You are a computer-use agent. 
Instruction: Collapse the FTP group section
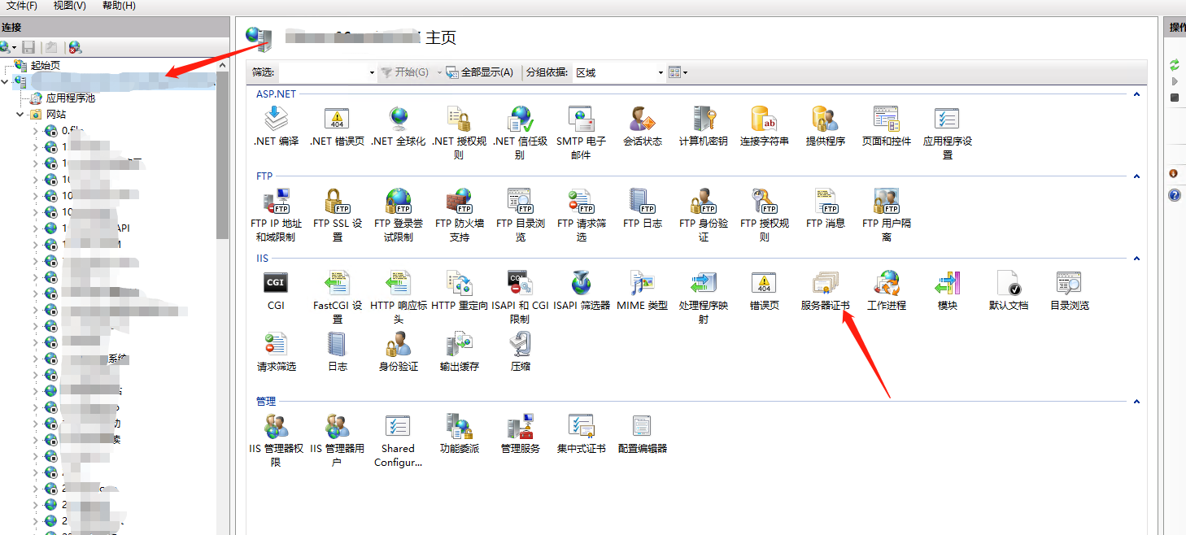tap(1137, 176)
